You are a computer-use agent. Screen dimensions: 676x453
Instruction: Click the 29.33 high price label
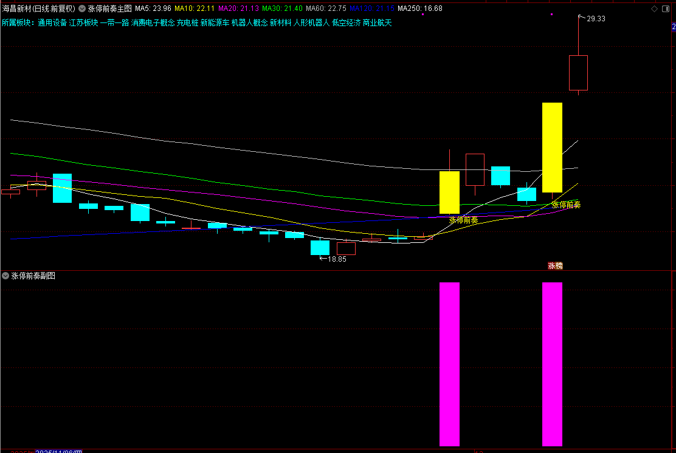[x=596, y=18]
